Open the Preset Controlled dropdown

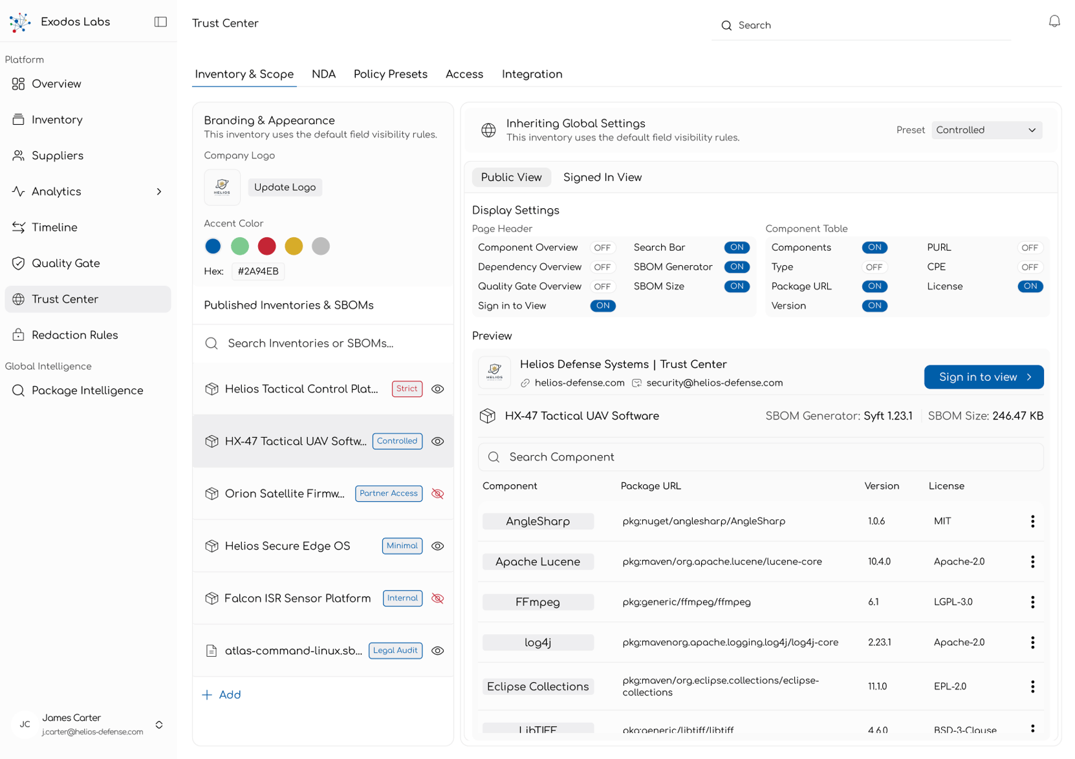click(x=986, y=130)
